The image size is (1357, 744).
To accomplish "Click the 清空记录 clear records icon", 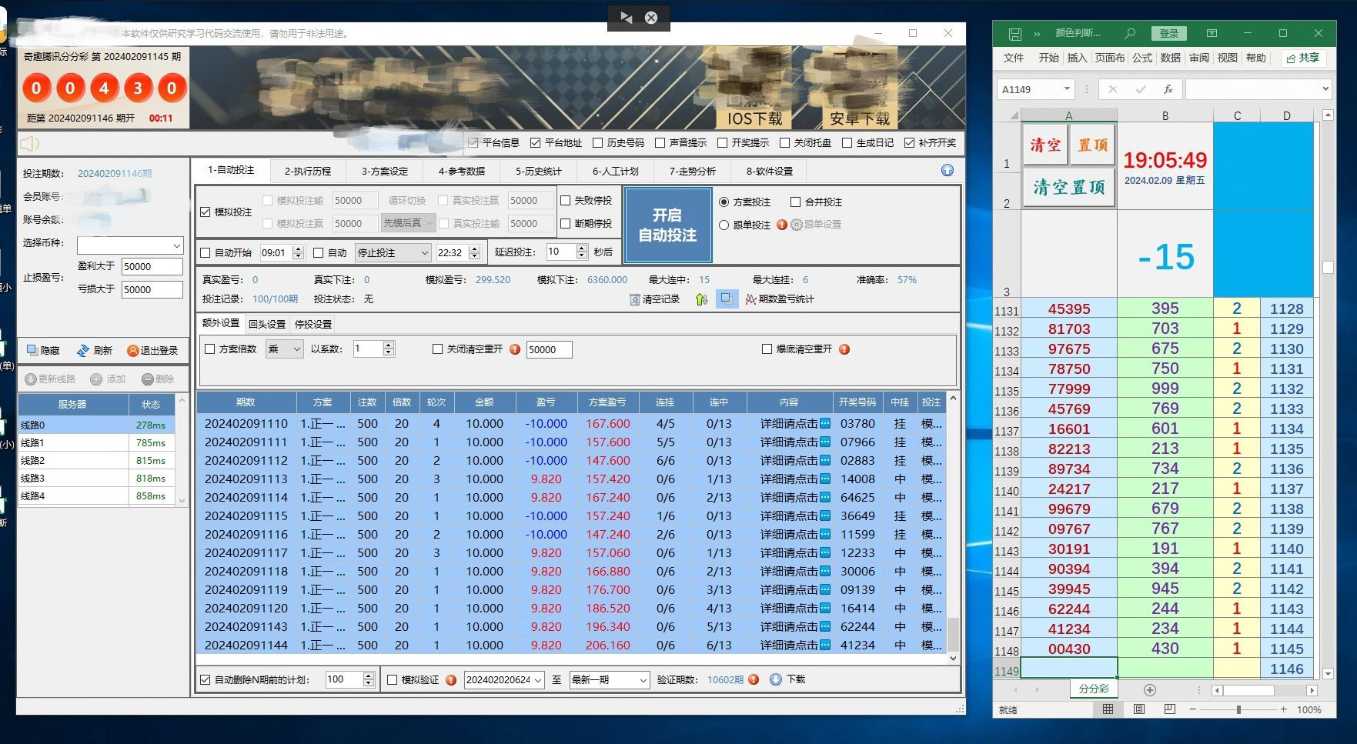I will [x=634, y=299].
